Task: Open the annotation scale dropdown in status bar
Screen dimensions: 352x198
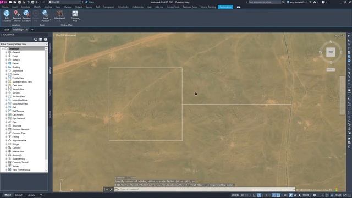Action: (x=307, y=195)
